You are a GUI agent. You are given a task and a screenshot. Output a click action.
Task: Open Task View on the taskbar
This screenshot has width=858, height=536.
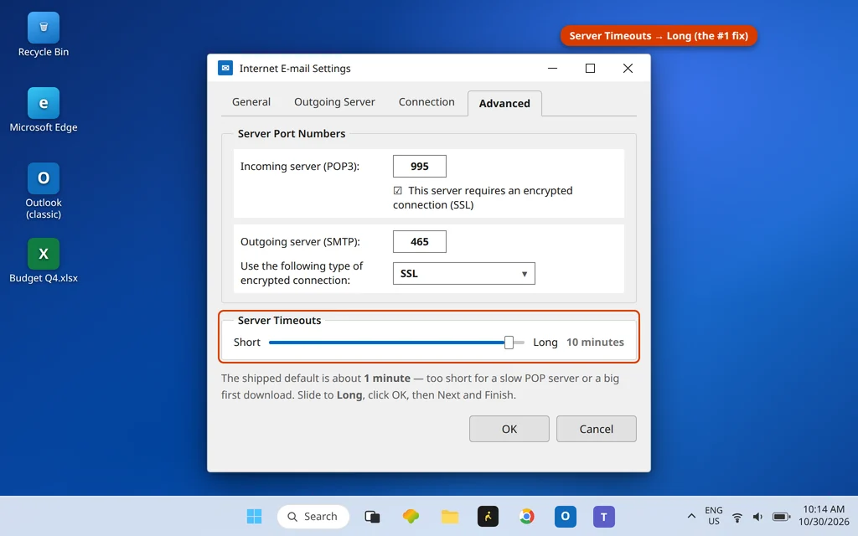click(372, 516)
